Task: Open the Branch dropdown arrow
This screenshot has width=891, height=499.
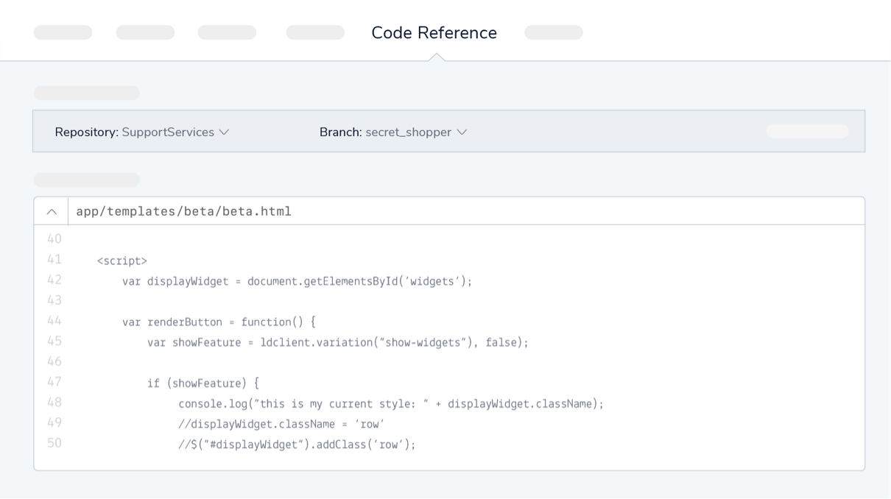Action: point(462,132)
